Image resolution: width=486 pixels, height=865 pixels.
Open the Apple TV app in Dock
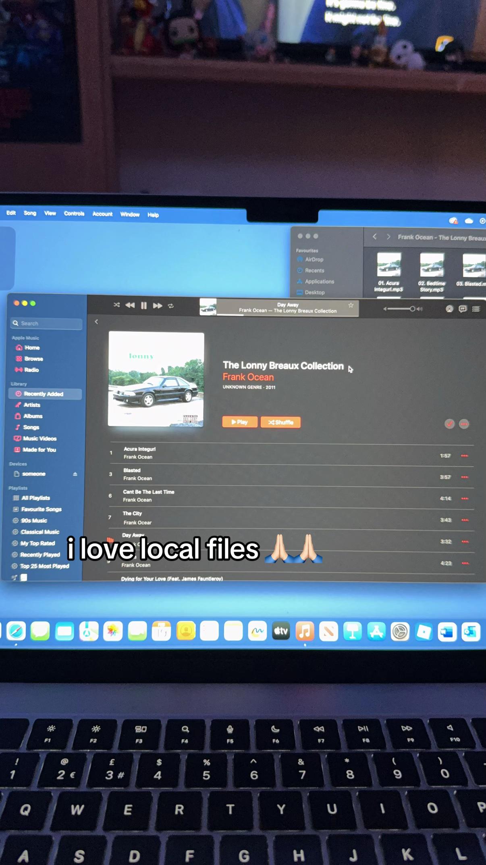click(281, 631)
